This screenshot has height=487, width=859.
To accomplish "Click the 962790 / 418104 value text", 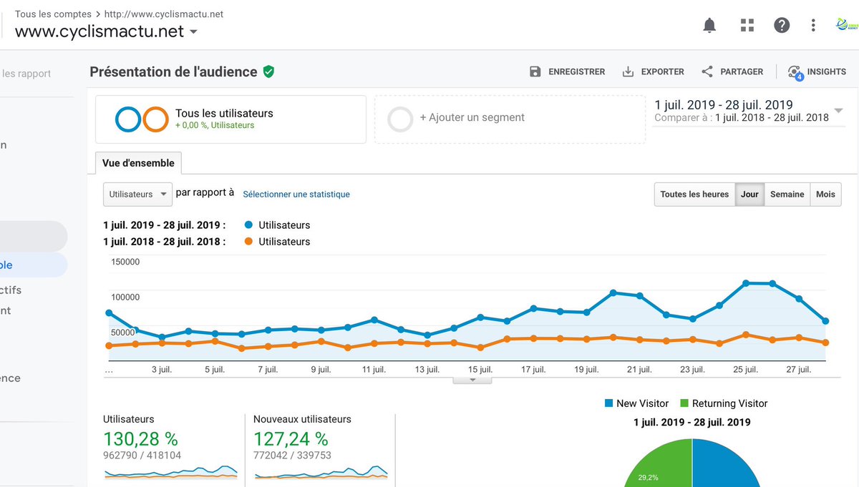I will coord(142,455).
